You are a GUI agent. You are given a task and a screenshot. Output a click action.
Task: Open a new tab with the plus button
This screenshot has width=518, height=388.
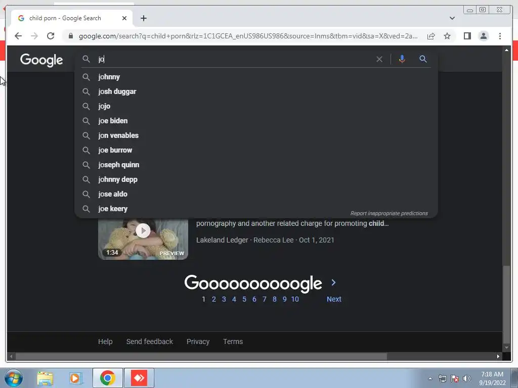143,18
